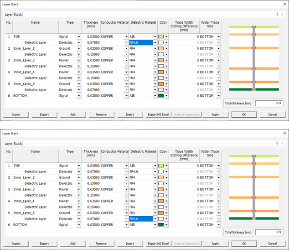This screenshot has height=250, width=289.
Task: Select Layer Stack tab in the lower dialog
Action: coord(13,144)
